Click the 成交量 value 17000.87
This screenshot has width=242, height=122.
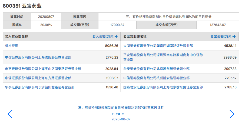[117, 25]
